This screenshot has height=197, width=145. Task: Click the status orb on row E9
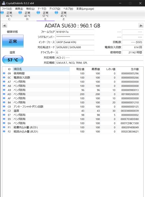coord(4,119)
